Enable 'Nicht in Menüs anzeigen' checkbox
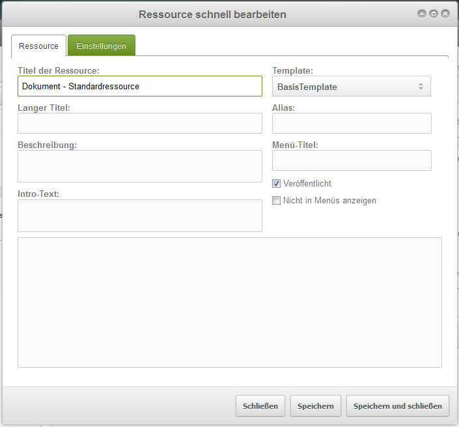 pyautogui.click(x=276, y=201)
